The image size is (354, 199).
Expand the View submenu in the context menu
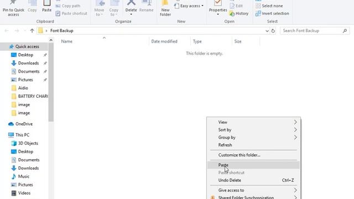point(253,122)
